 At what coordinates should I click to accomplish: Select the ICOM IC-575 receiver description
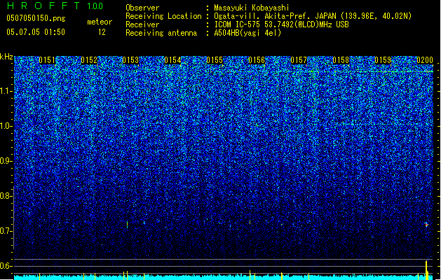282,24
